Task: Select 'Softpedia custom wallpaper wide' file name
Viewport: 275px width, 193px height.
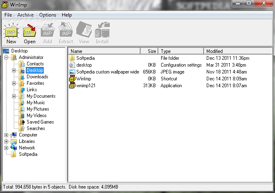Action: coord(108,72)
